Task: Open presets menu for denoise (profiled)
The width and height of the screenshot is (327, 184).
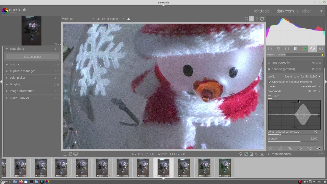Action: [x=320, y=69]
